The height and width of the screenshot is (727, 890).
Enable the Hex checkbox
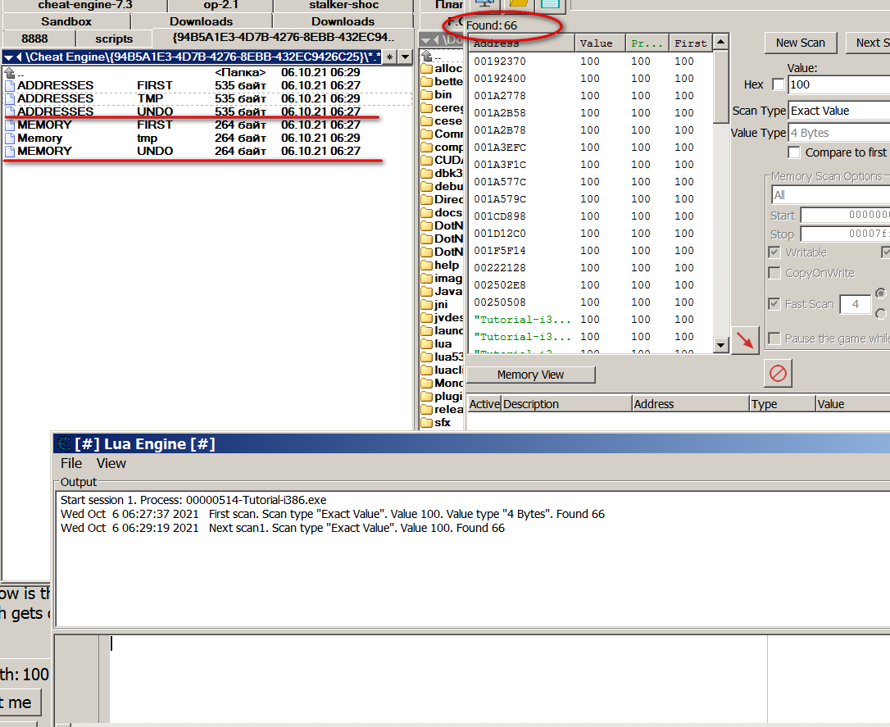pyautogui.click(x=778, y=84)
